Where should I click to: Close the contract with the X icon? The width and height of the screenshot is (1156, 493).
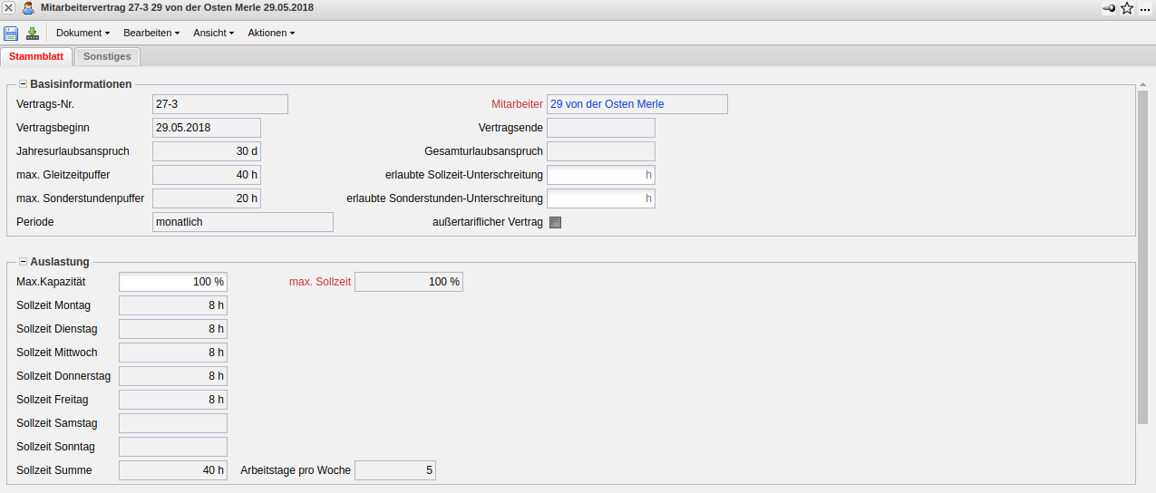coord(8,8)
